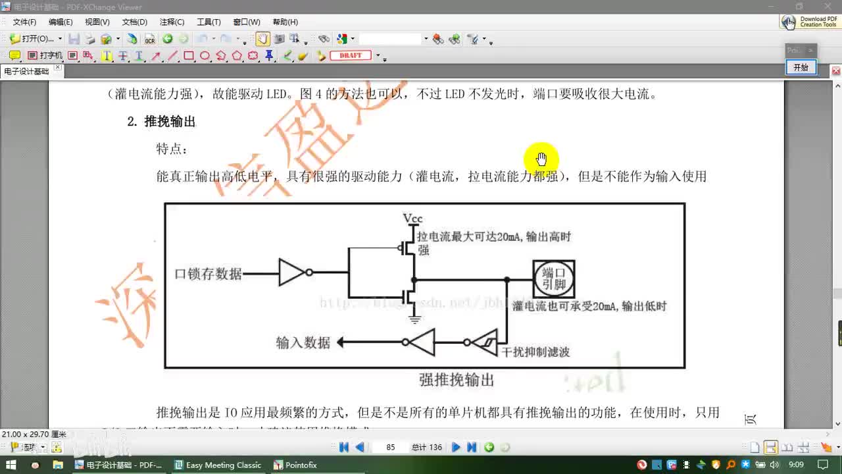Open the 帮助(H) menu
Screen dimensions: 842x474
285,22
